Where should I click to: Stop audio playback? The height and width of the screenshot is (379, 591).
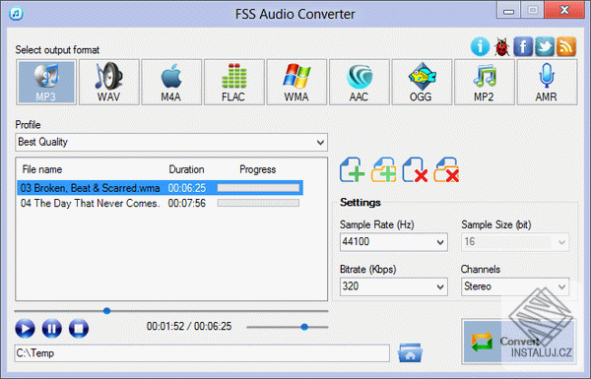tap(79, 328)
